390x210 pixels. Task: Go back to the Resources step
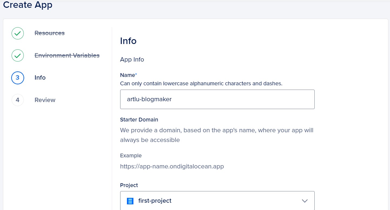coord(49,33)
